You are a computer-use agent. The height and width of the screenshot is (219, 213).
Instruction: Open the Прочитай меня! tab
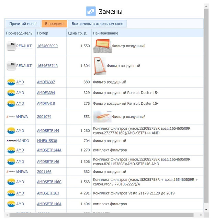coord(23,24)
